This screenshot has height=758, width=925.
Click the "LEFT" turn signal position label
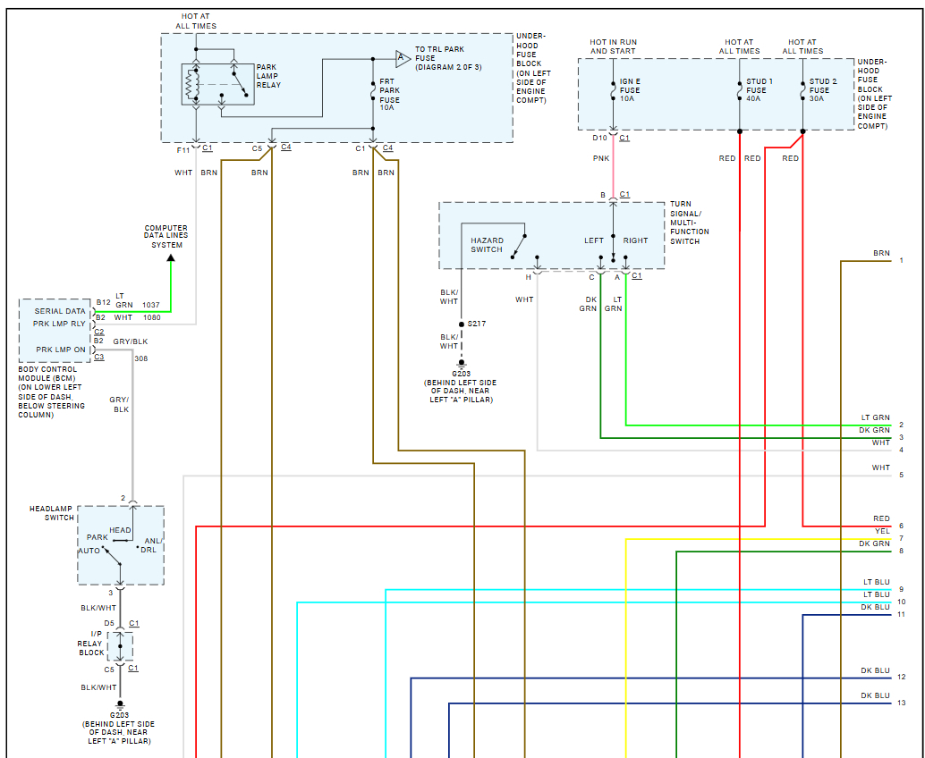pos(593,240)
